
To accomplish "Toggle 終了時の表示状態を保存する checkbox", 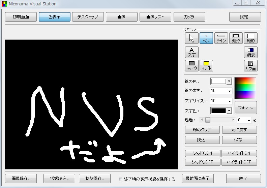I will [121, 179].
